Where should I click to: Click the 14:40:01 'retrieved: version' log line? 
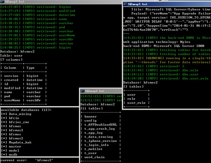coord(37,43)
